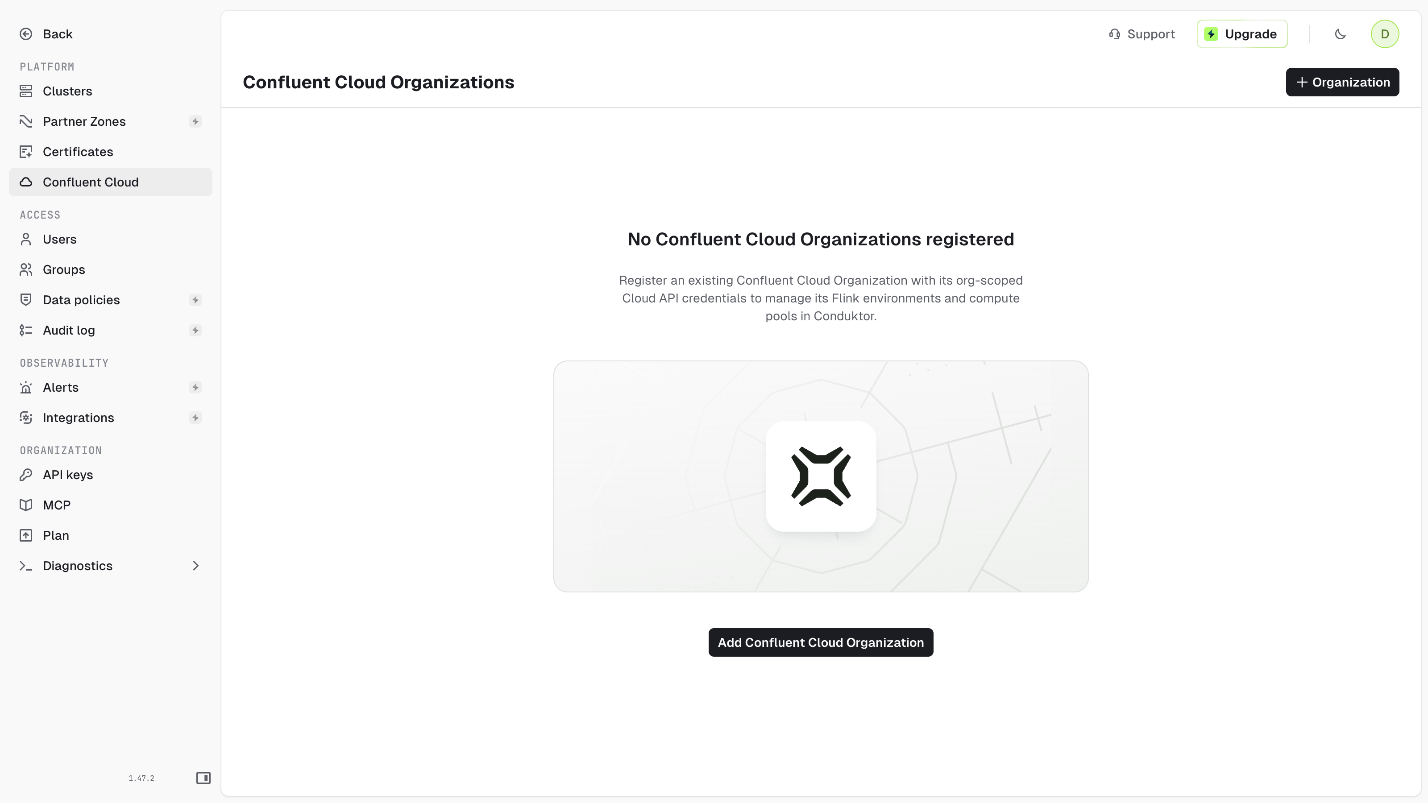Open the Clusters menu item
1428x803 pixels.
[x=111, y=91]
